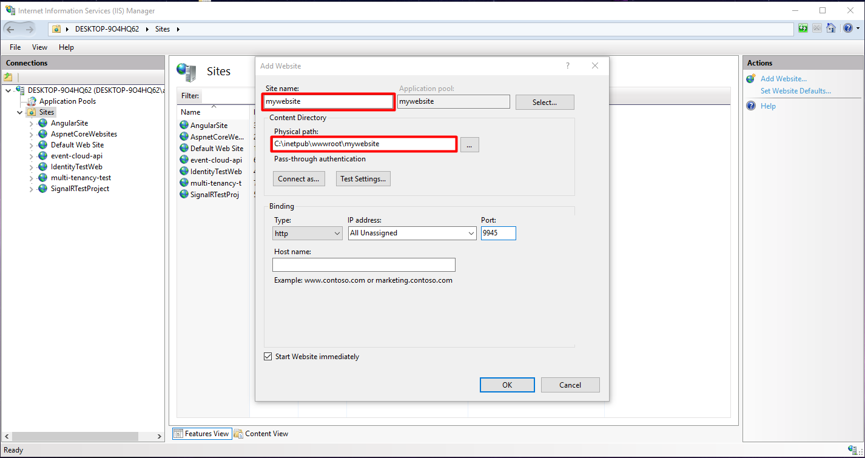This screenshot has height=458, width=865.
Task: Expand the Default Web Site tree node
Action: pos(32,145)
